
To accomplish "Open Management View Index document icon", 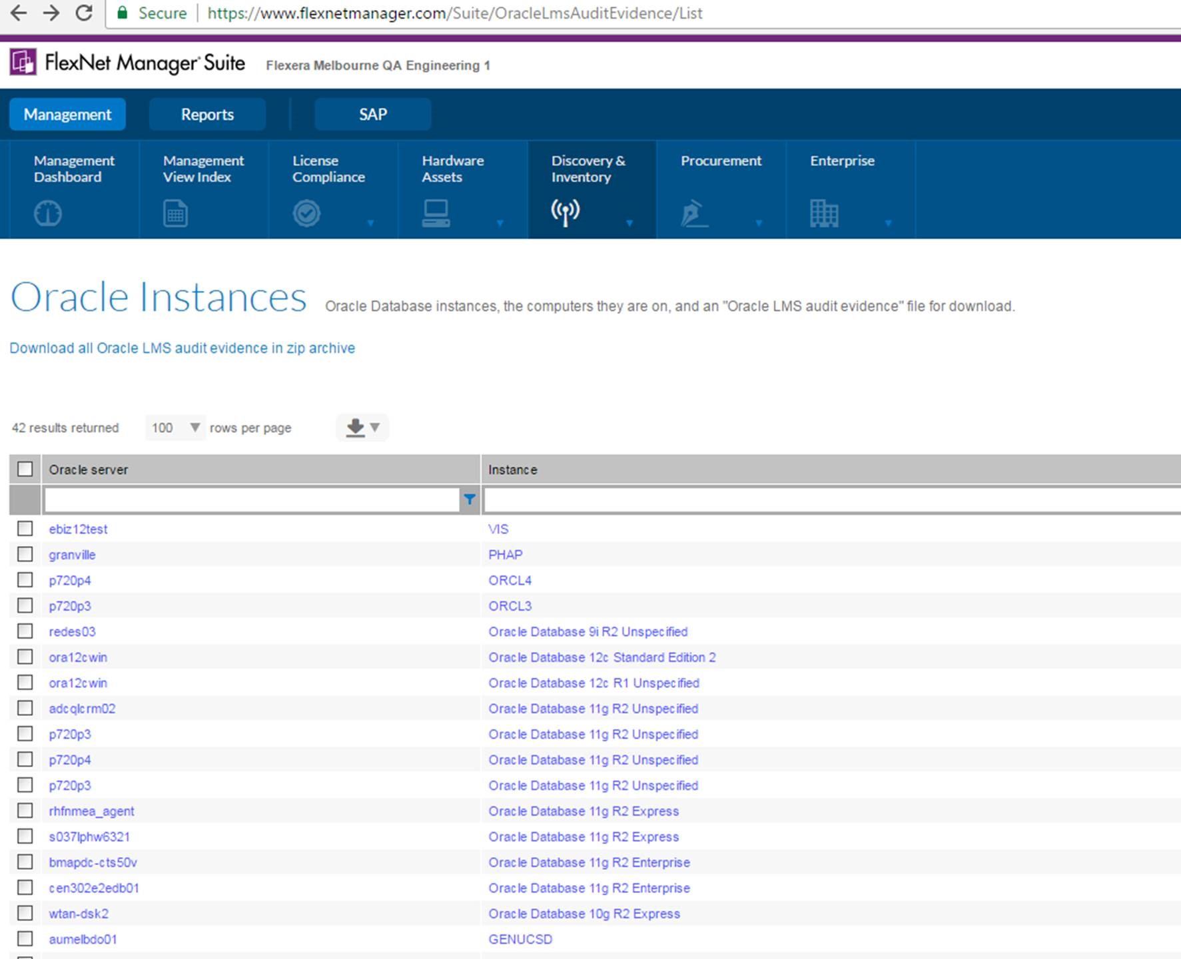I will 176,214.
